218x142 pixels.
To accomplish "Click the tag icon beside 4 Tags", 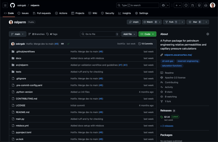I will (x=48, y=34).
